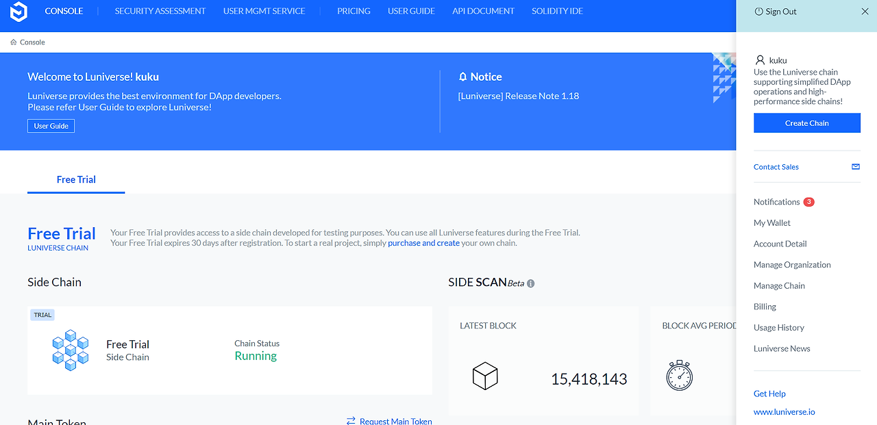This screenshot has height=425, width=877.
Task: Click the TRIAL badge on the chain card
Action: point(42,315)
